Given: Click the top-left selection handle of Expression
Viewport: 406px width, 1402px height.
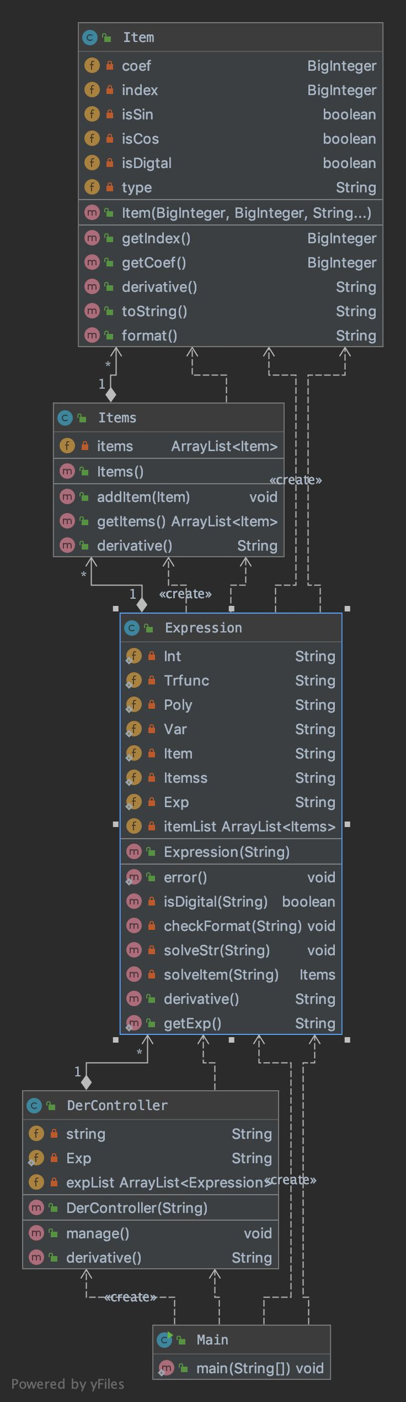Looking at the screenshot, I should [x=115, y=609].
